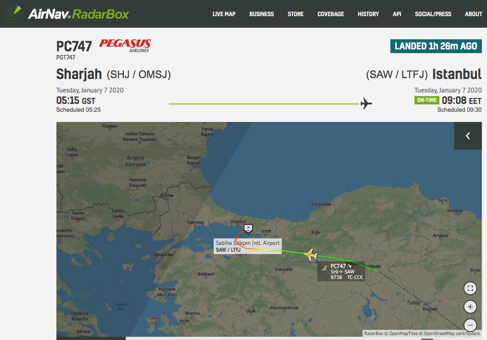Open the Coverage menu item
This screenshot has height=340, width=487.
[x=331, y=14]
